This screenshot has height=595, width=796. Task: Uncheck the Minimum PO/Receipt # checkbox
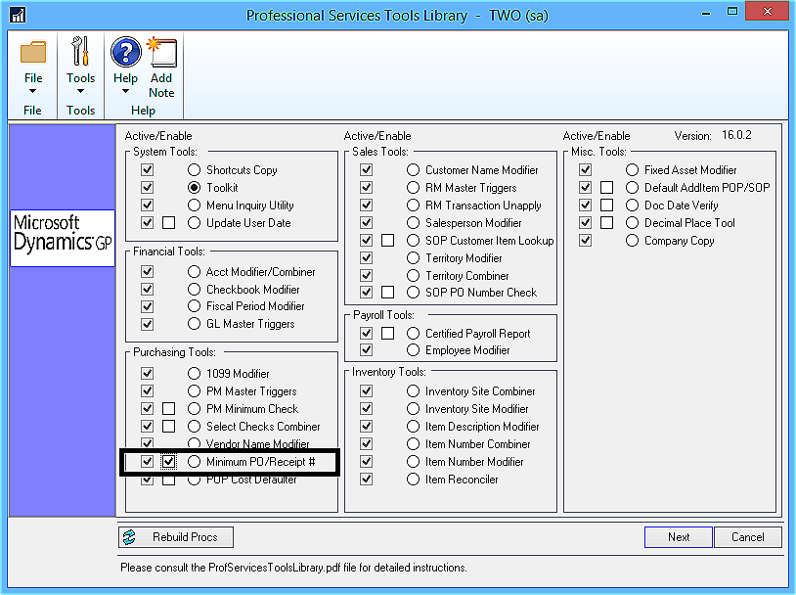pos(168,461)
